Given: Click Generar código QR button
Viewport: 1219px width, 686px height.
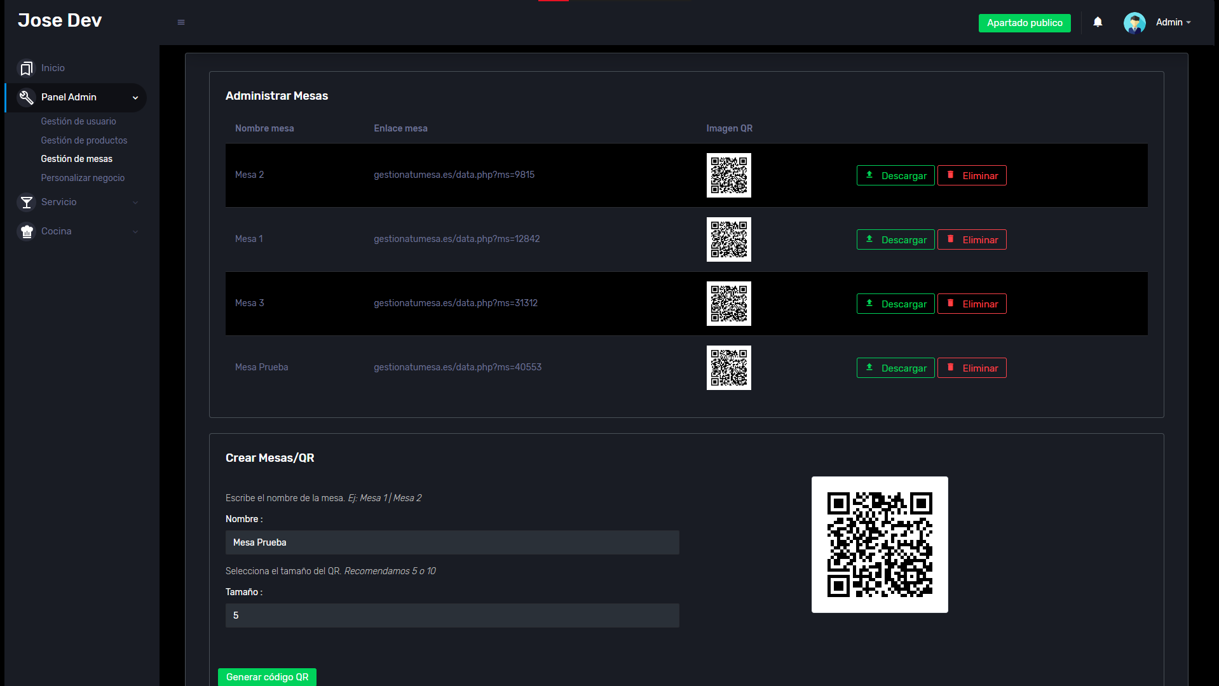Looking at the screenshot, I should (267, 677).
